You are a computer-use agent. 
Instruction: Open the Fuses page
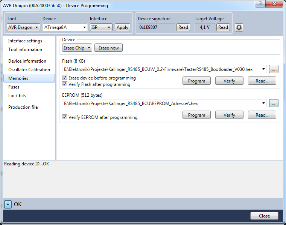(x=14, y=87)
